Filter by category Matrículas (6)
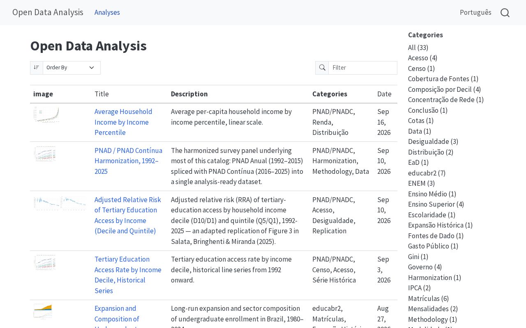The width and height of the screenshot is (526, 328). (428, 298)
